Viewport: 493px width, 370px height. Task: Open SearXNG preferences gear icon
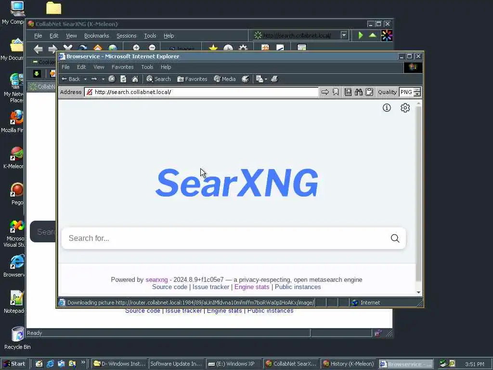(x=405, y=108)
